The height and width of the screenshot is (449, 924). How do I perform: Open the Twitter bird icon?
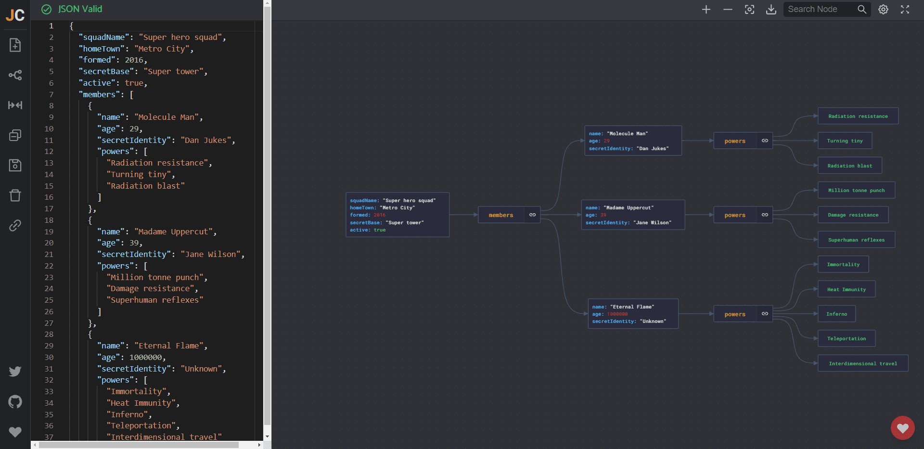click(15, 371)
